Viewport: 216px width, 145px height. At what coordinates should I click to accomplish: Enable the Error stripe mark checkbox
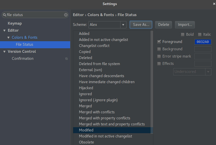(x=159, y=56)
